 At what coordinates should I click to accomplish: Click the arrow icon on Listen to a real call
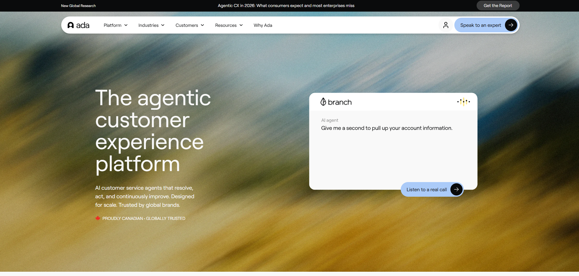[456, 189]
